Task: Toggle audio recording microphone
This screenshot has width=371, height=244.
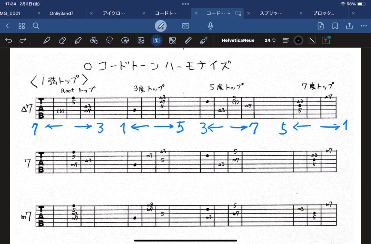Action: 210,26
